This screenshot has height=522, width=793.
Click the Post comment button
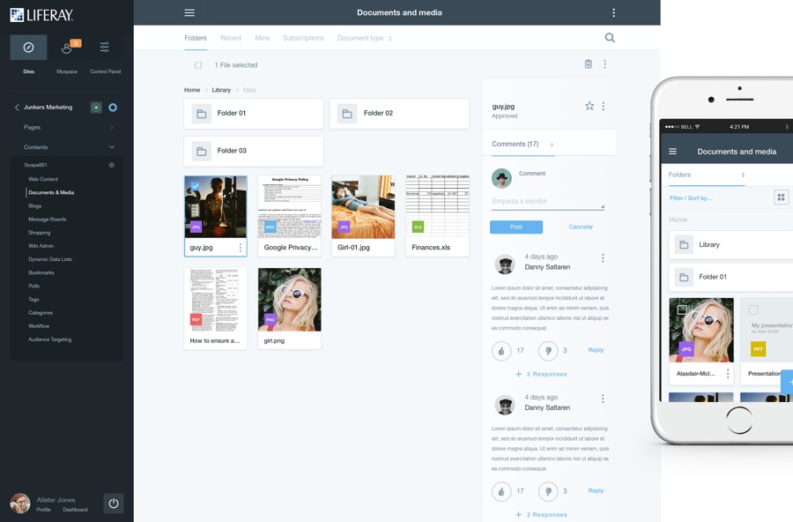[516, 227]
